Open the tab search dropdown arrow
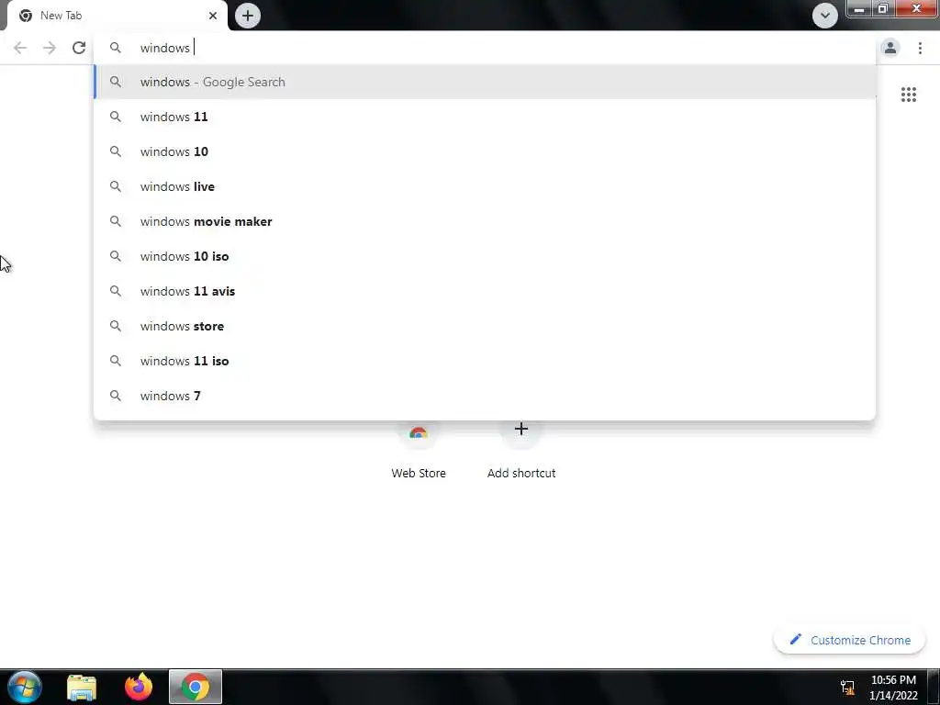This screenshot has width=940, height=705. pyautogui.click(x=825, y=16)
